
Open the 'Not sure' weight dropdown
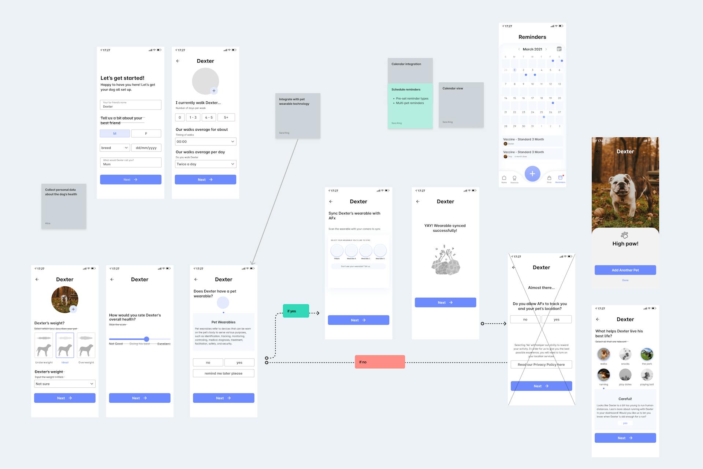click(x=65, y=384)
